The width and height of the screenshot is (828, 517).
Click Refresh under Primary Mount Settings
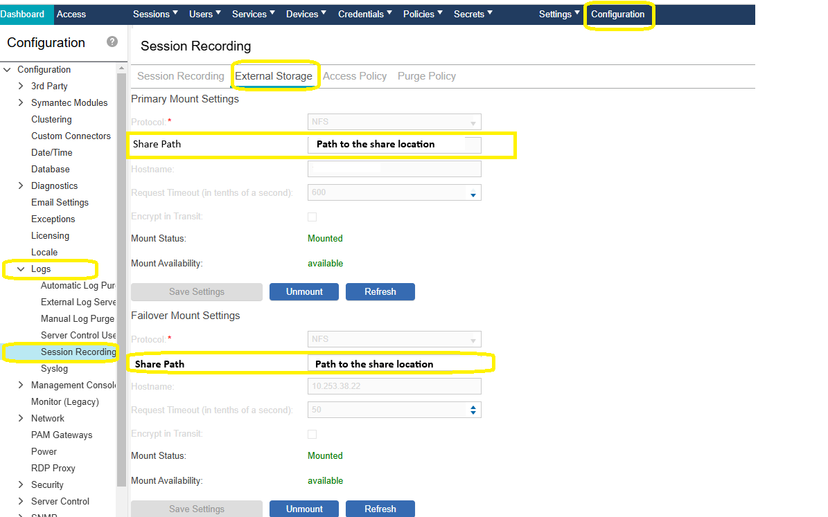tap(380, 292)
